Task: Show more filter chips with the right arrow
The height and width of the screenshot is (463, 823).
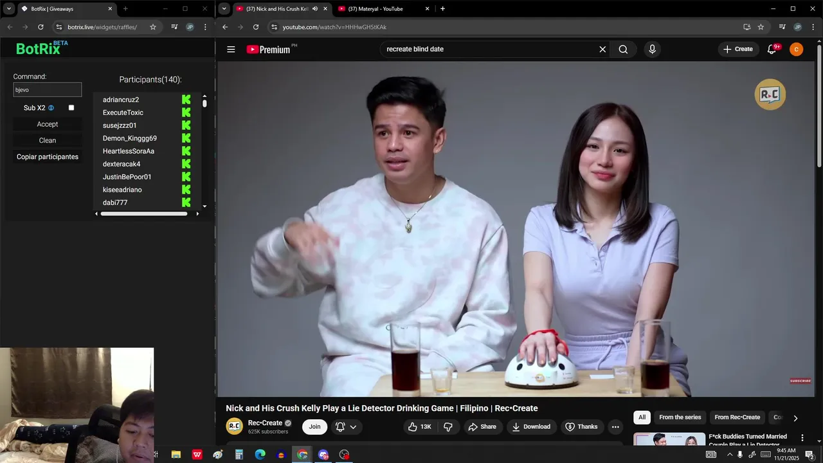Action: point(795,418)
